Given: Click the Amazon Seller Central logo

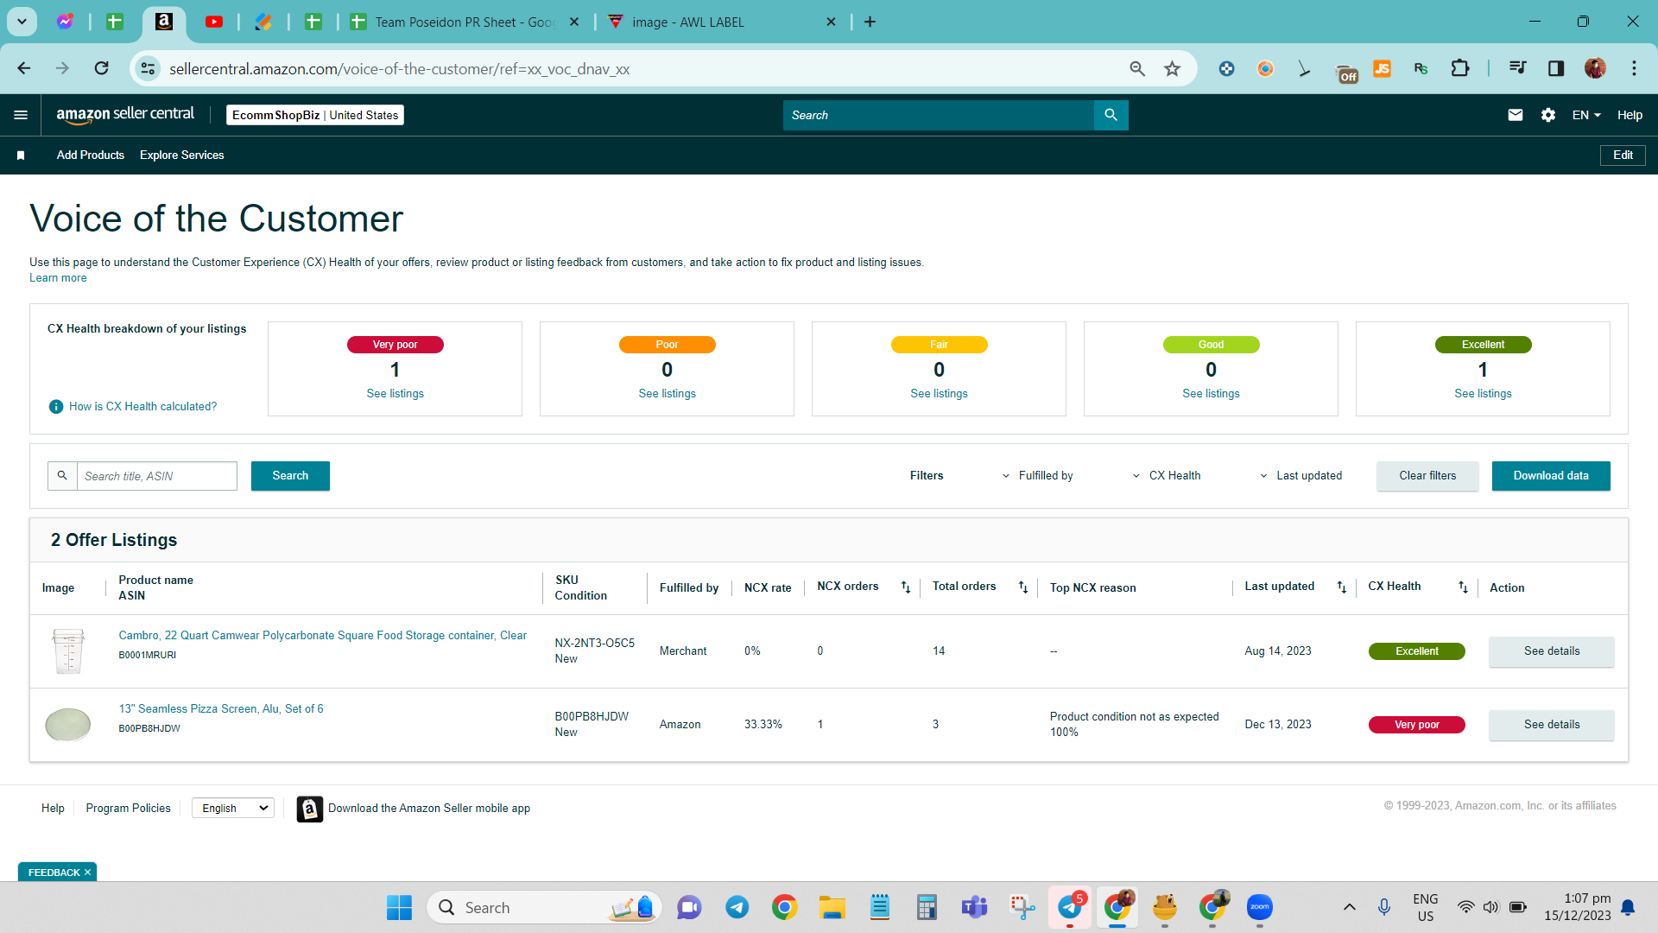Looking at the screenshot, I should [125, 115].
